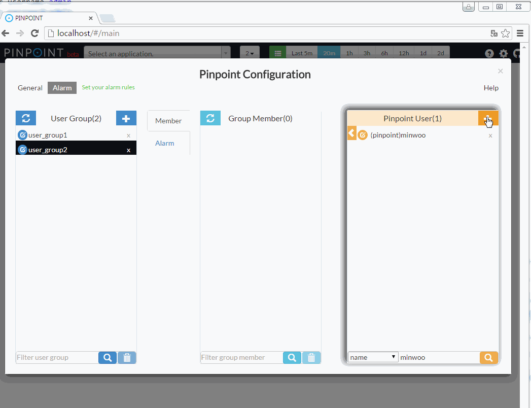Edit user_group1 with its pencil icon
The width and height of the screenshot is (531, 408).
point(22,135)
